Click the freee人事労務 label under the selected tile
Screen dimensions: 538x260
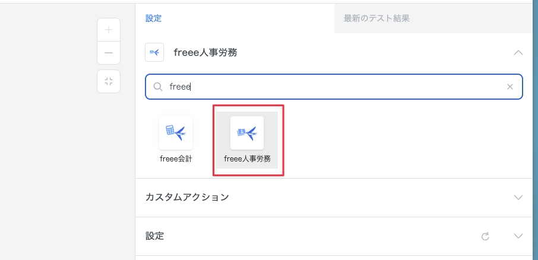247,158
